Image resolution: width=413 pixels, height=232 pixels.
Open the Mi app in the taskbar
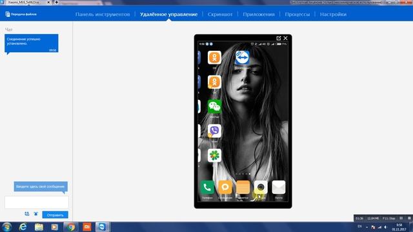click(86, 227)
